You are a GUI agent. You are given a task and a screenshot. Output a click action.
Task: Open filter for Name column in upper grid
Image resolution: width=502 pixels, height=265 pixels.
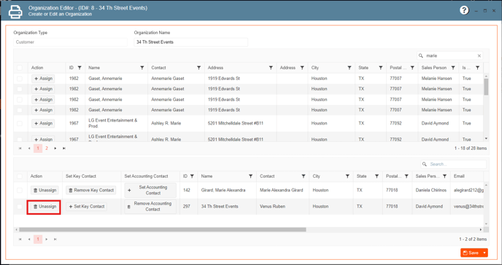[142, 68]
